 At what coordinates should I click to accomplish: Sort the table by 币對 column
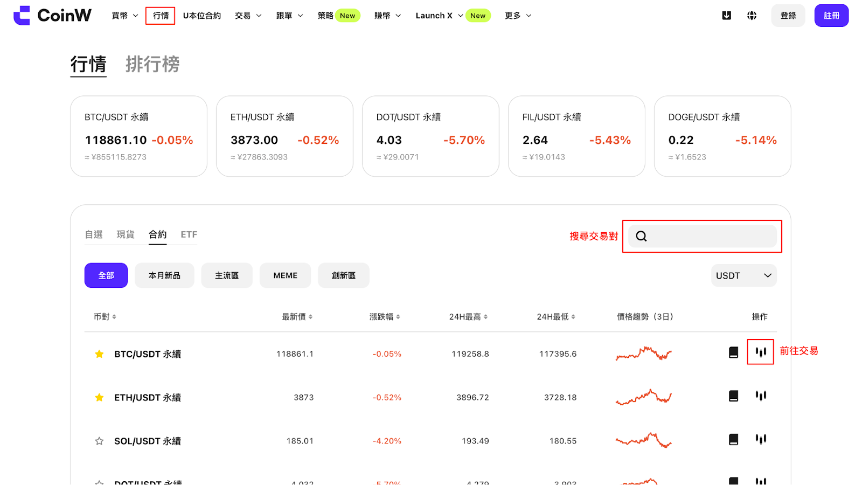click(105, 317)
